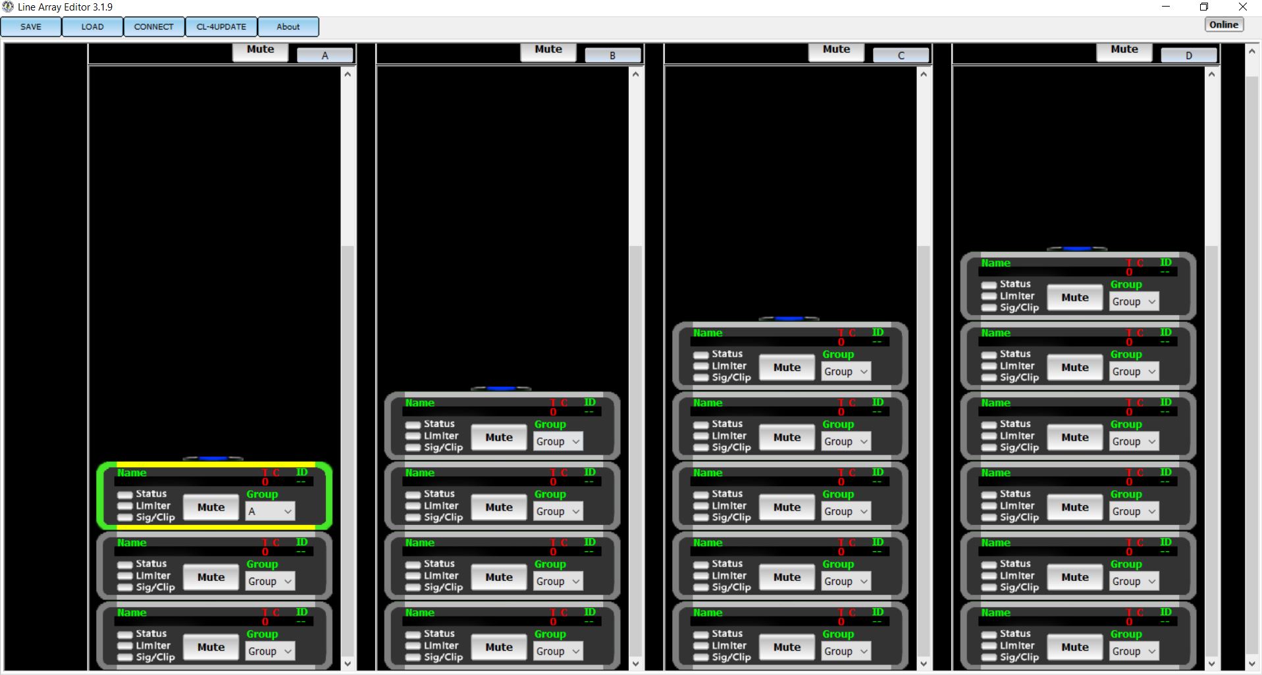Click column A vertical scrollbar thumb

point(348,451)
